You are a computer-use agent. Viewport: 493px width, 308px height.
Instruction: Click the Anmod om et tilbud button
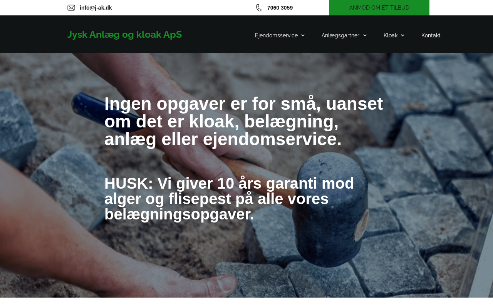tap(379, 8)
